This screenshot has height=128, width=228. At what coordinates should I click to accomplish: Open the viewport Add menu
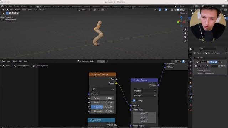coord(36,10)
